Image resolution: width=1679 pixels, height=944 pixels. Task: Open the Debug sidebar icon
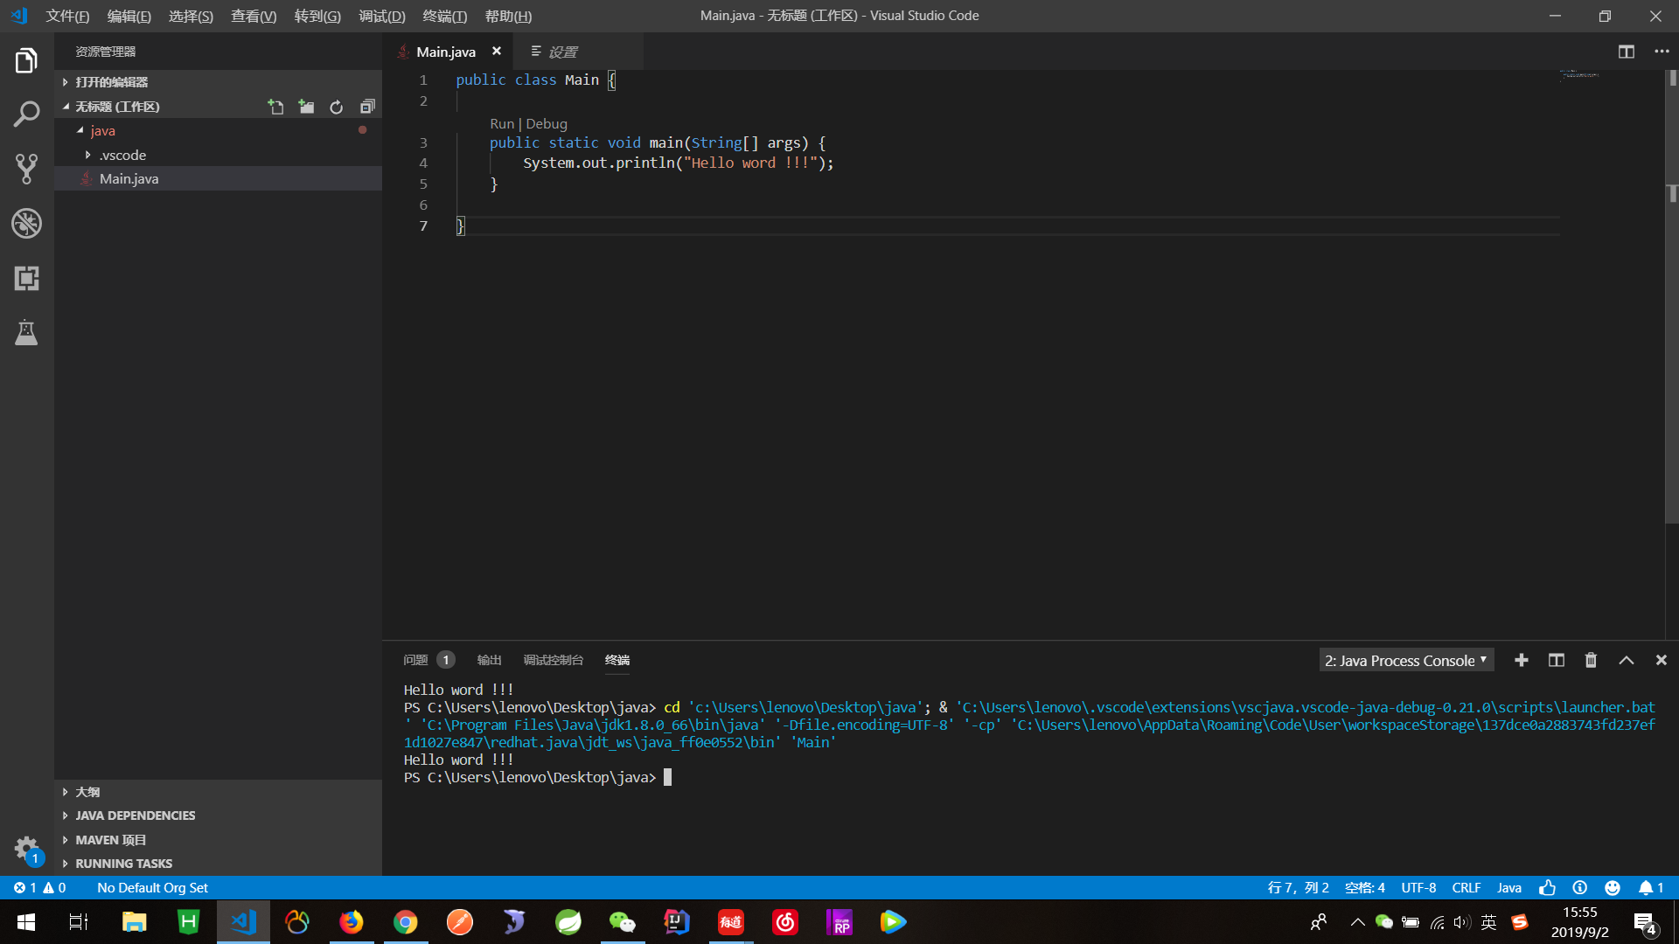point(26,224)
